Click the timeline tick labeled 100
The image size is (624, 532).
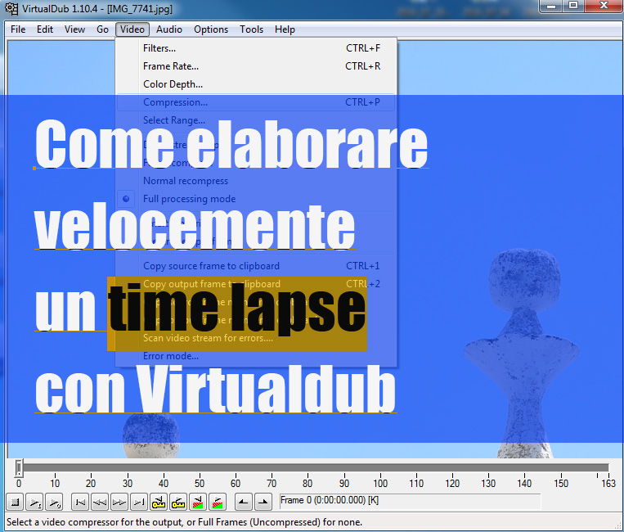pyautogui.click(x=380, y=483)
